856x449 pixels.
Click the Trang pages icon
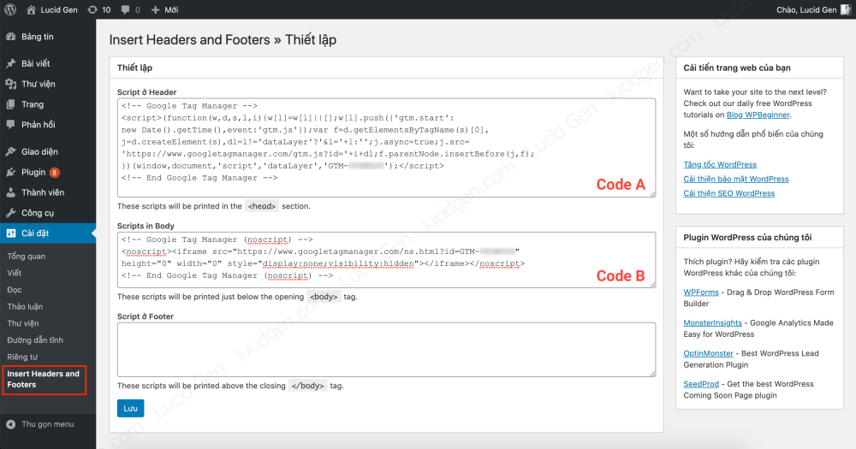[x=11, y=104]
